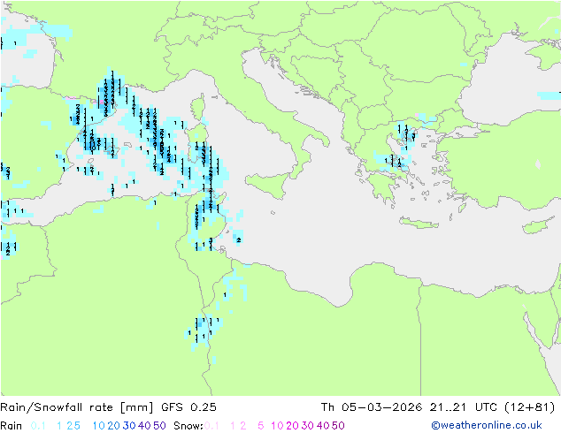The image size is (561, 433).
Task: Pick the Rain legend value 40
Action: click(144, 426)
